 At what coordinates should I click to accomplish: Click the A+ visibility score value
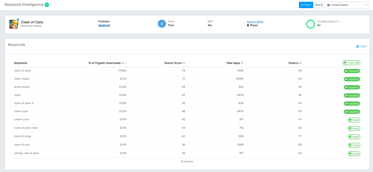point(319,25)
